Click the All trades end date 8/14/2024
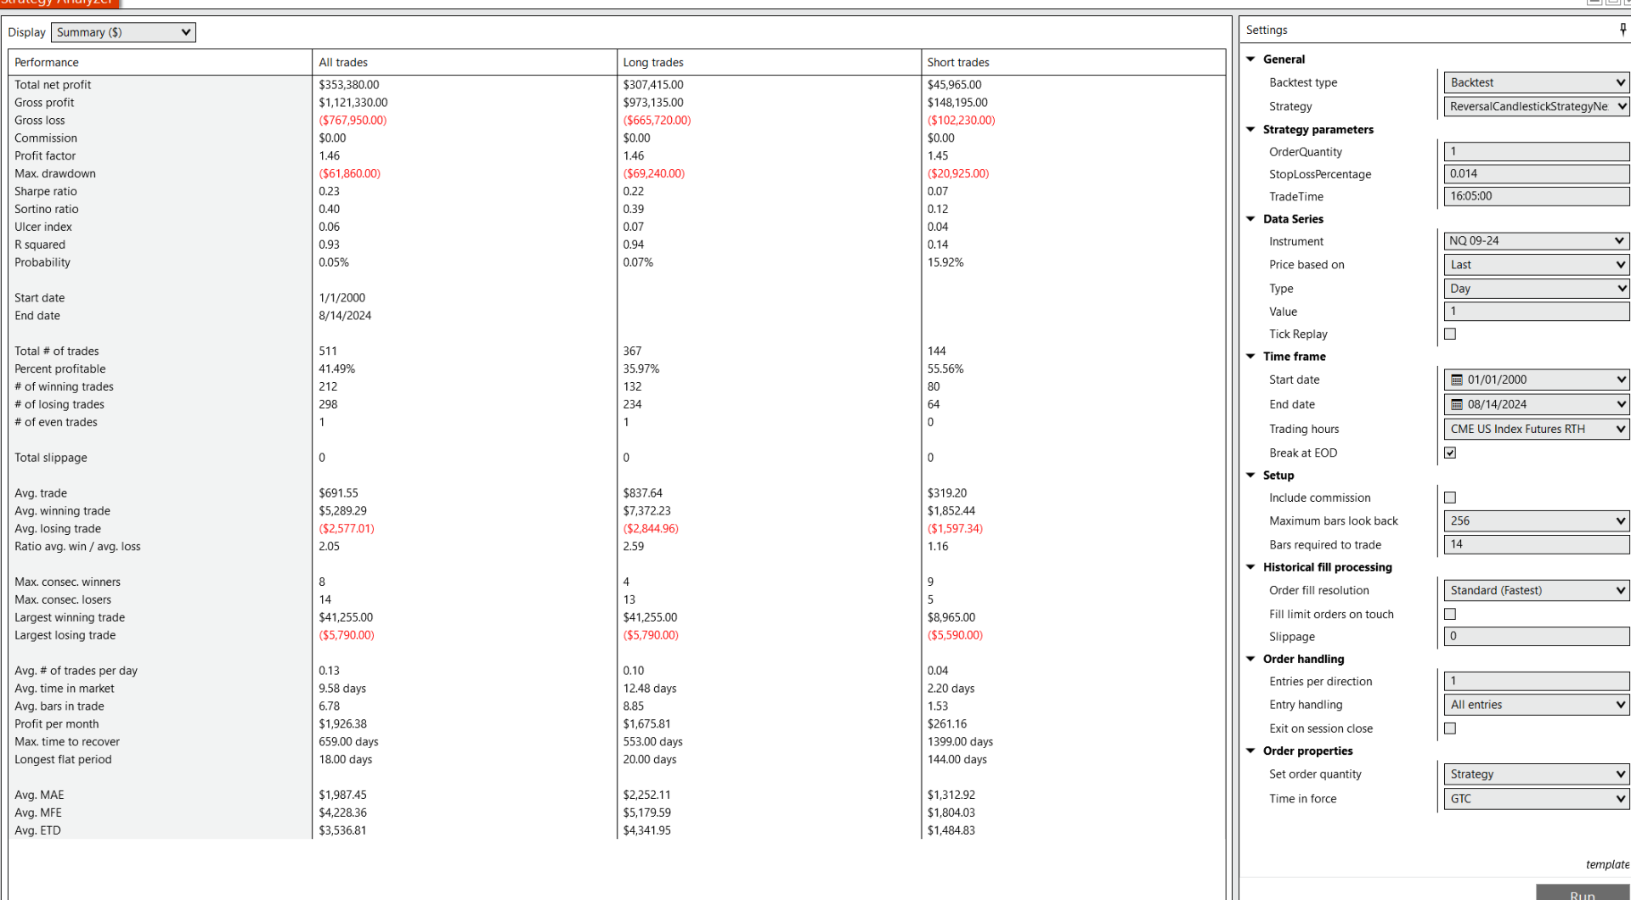Viewport: 1631px width, 900px height. 345,316
